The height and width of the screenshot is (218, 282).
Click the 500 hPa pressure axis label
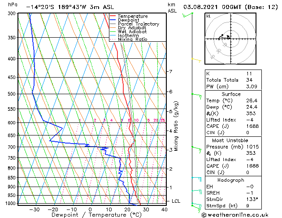point(13,94)
